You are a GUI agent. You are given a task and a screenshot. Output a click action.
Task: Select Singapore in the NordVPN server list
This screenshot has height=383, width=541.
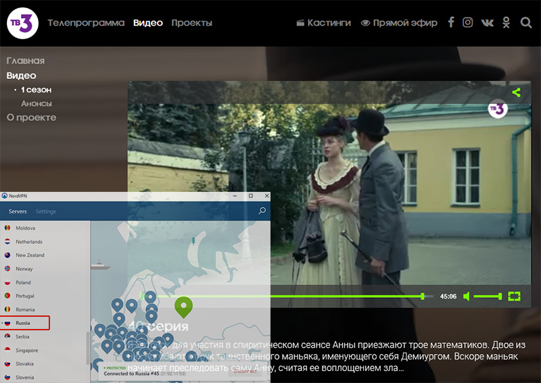tap(45, 351)
